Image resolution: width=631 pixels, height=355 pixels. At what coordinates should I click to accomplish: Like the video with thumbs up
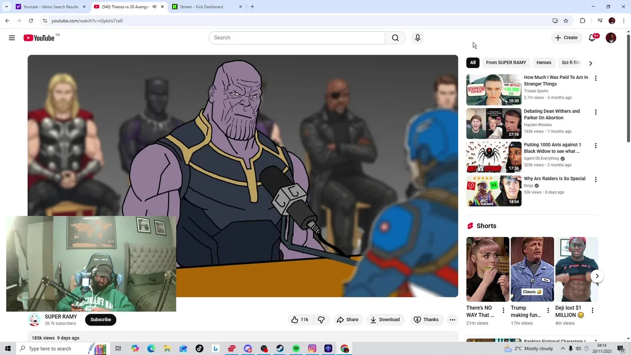click(x=300, y=319)
